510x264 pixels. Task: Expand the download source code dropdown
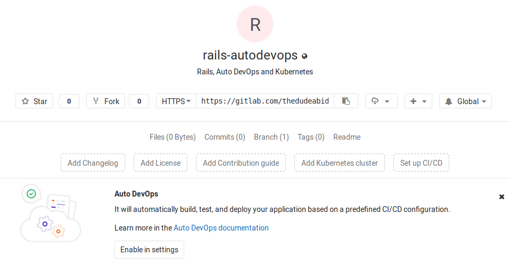[381, 101]
